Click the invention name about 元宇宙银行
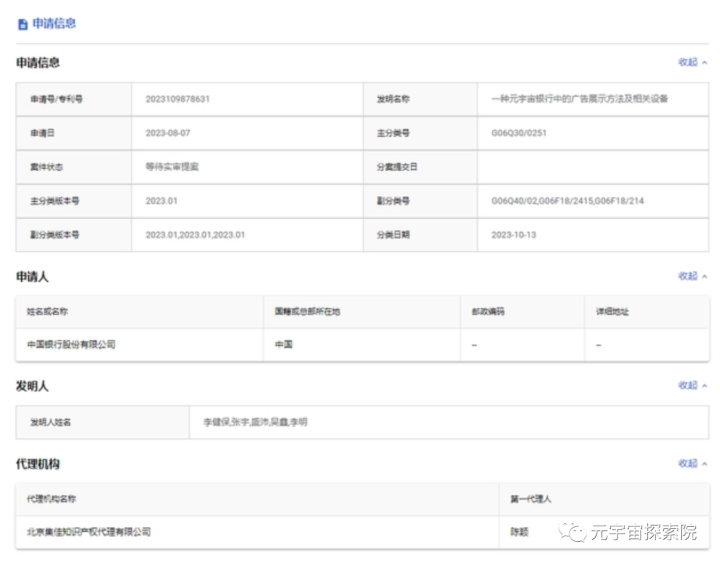 579,99
